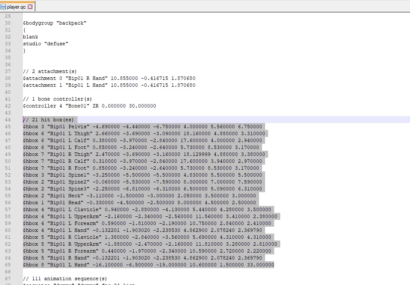Click $hbox 3 "Bip01 Pelvis" line

[143, 127]
